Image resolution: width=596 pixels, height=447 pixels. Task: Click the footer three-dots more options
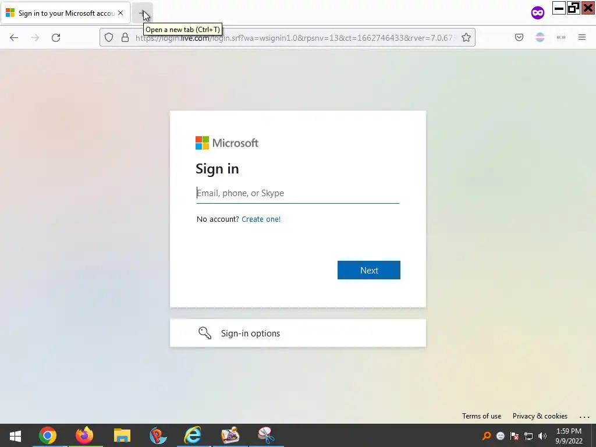pos(584,417)
